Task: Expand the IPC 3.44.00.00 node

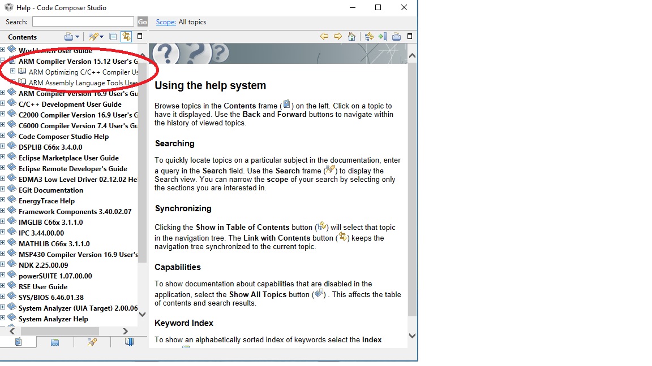Action: click(2, 232)
